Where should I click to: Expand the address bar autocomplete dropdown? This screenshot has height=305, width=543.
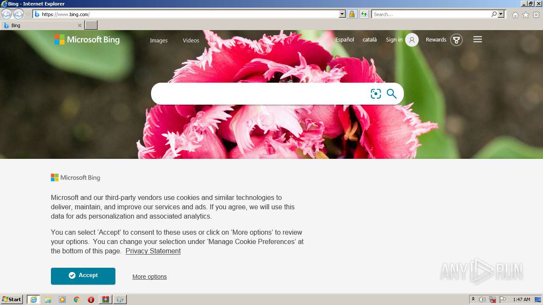pyautogui.click(x=342, y=14)
